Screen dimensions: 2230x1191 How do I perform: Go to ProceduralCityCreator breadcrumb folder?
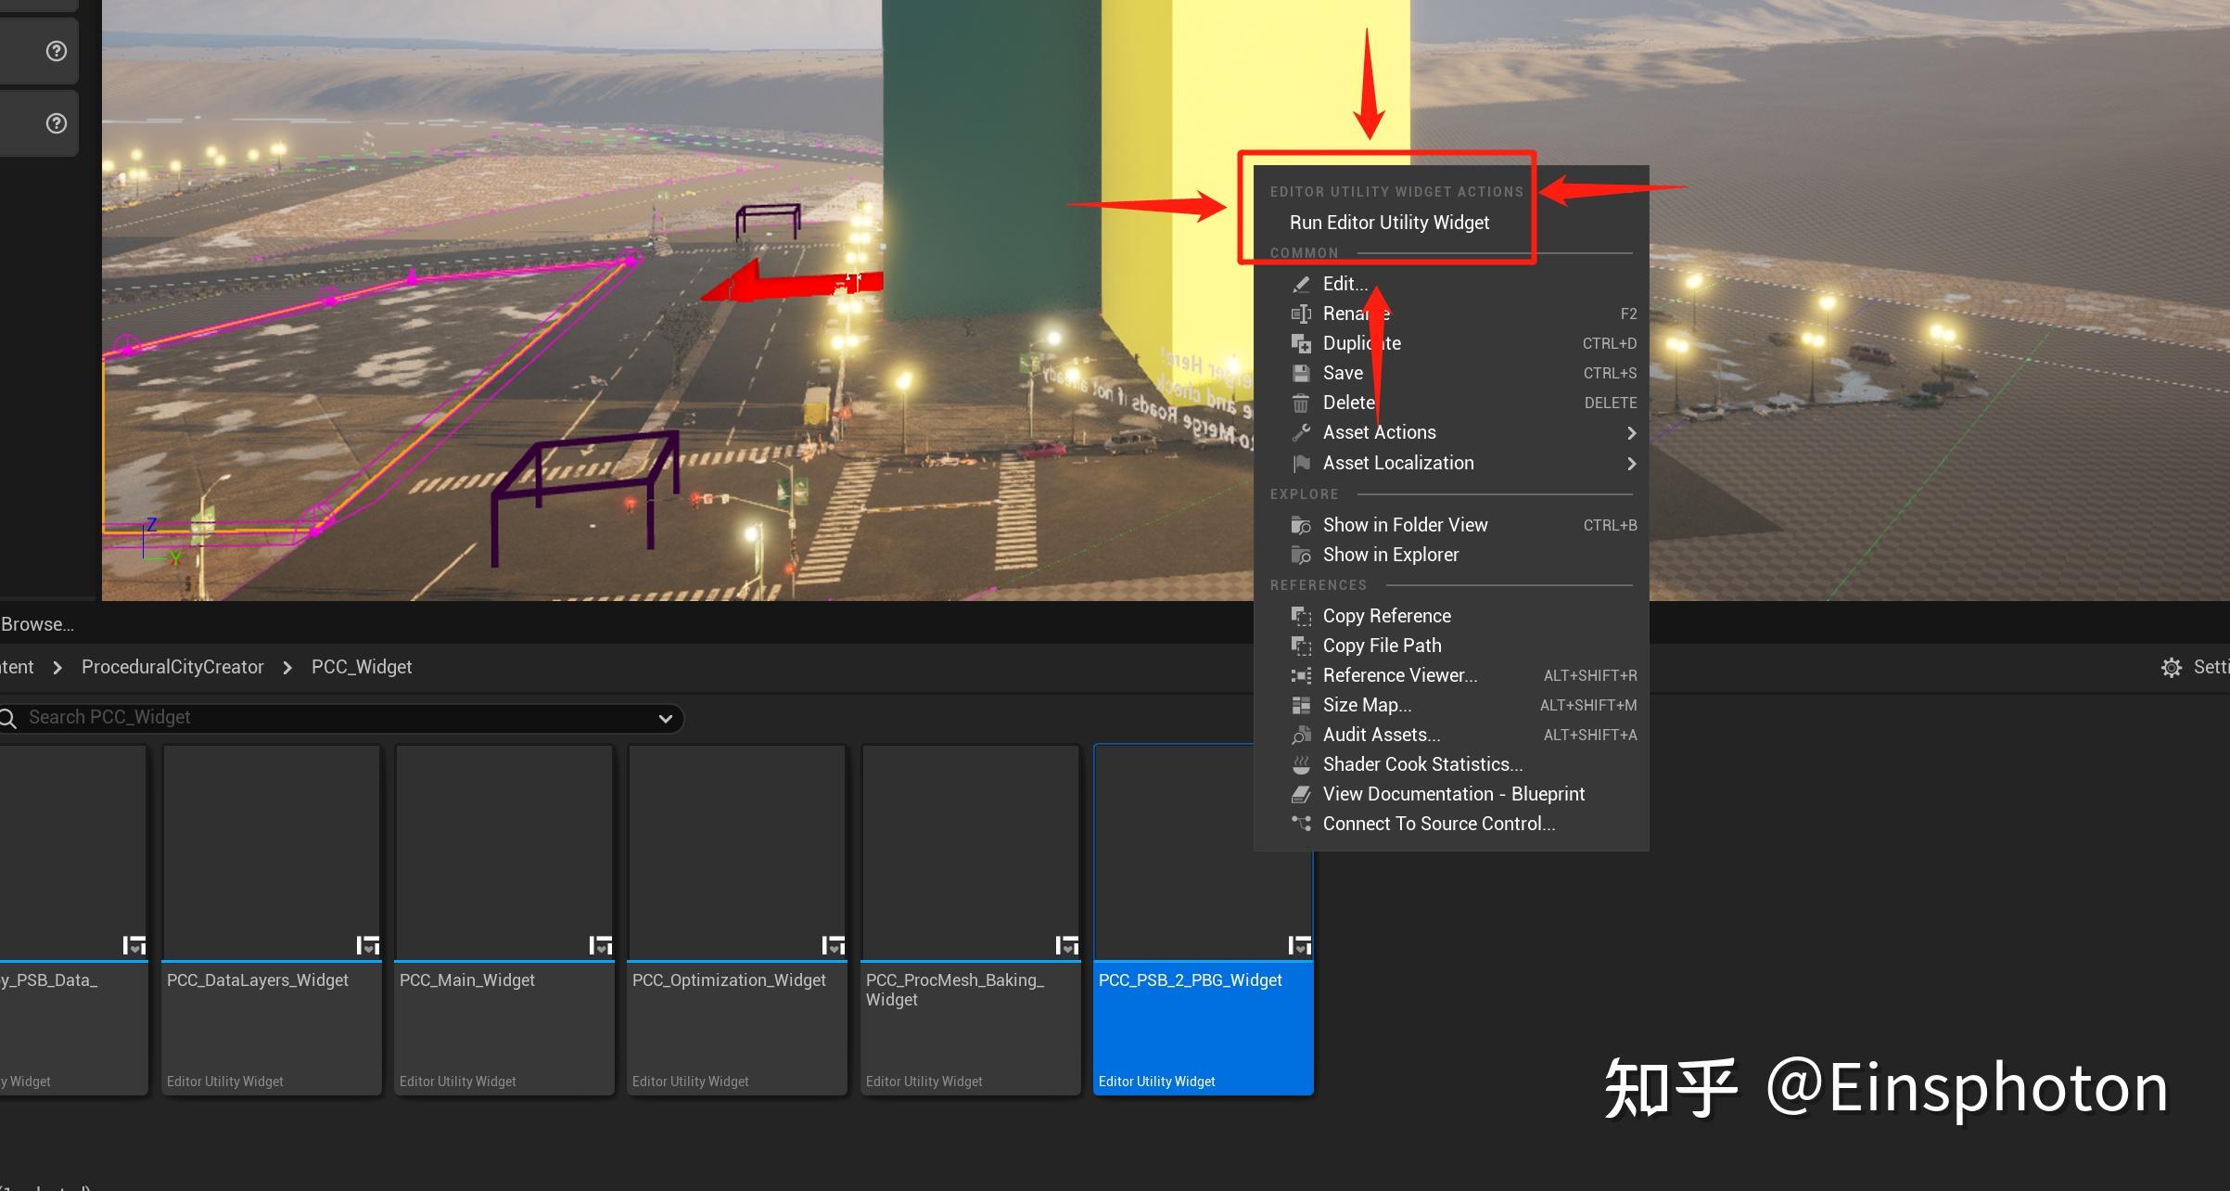[x=172, y=667]
